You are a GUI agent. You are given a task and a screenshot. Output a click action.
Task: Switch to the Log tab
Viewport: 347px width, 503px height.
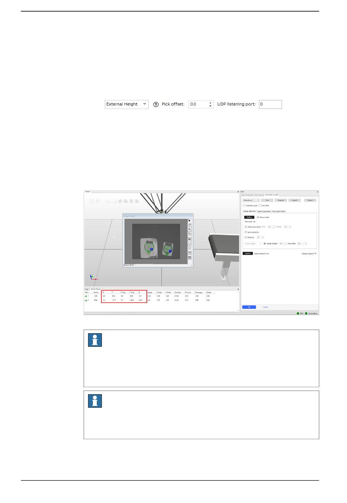(87, 289)
